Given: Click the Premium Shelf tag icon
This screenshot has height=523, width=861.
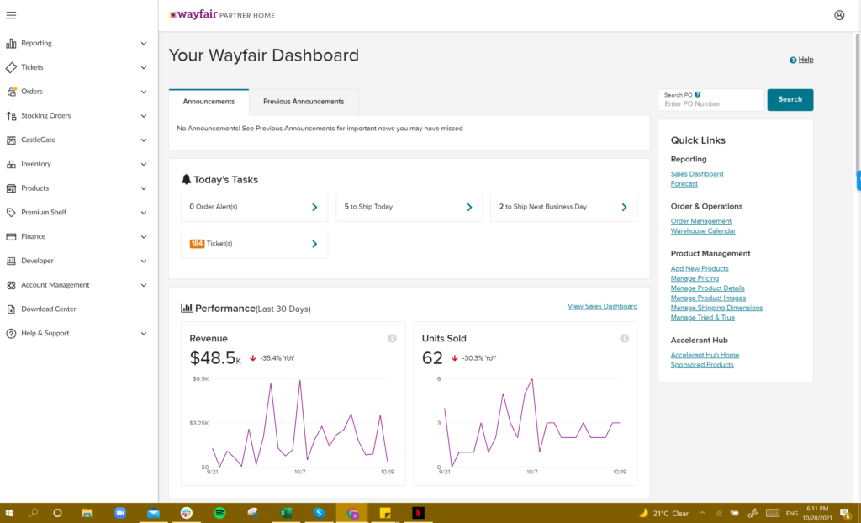Looking at the screenshot, I should click(11, 213).
